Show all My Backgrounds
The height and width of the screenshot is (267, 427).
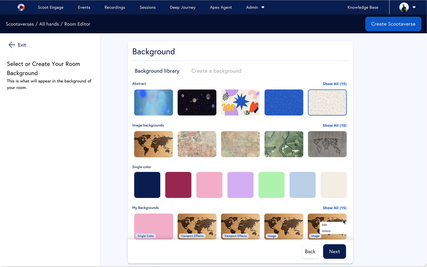point(334,208)
